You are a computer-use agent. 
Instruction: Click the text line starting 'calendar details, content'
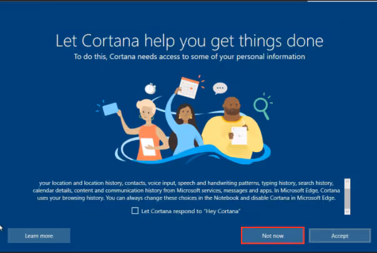click(187, 190)
